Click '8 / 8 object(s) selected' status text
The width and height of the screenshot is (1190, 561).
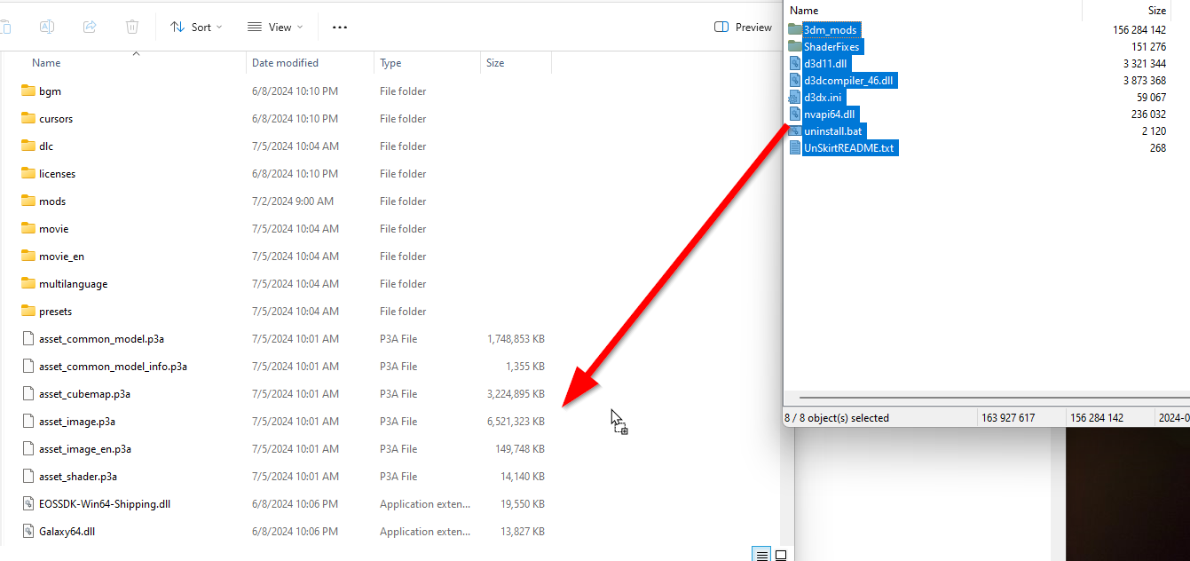click(838, 418)
